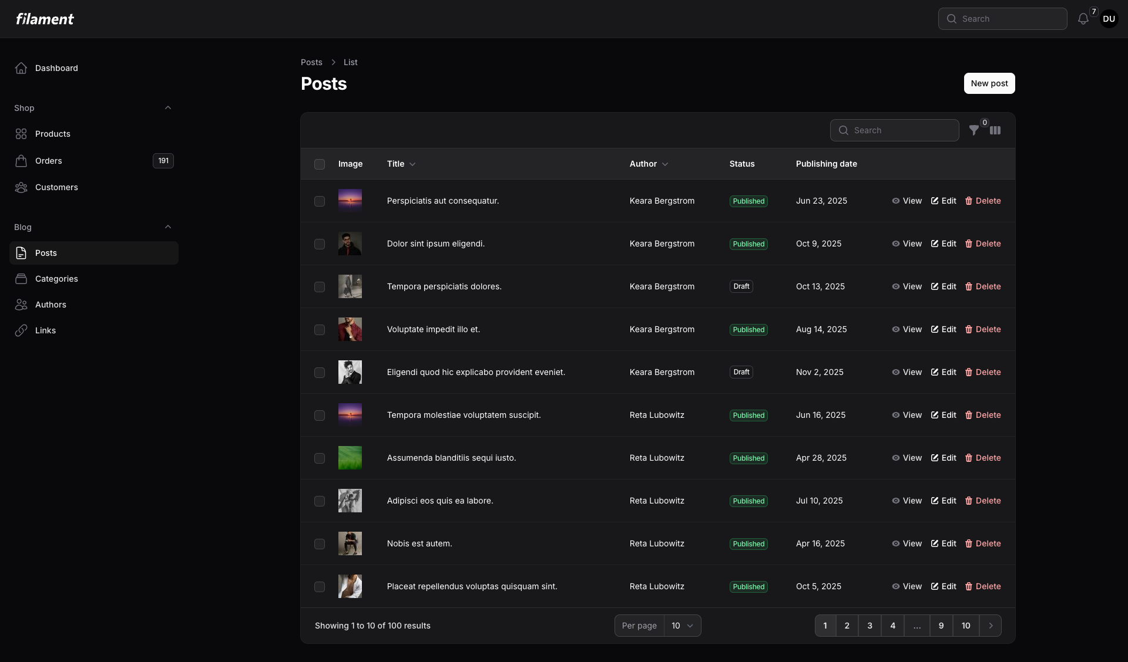Go to pagination page 4
The height and width of the screenshot is (662, 1128).
892,626
